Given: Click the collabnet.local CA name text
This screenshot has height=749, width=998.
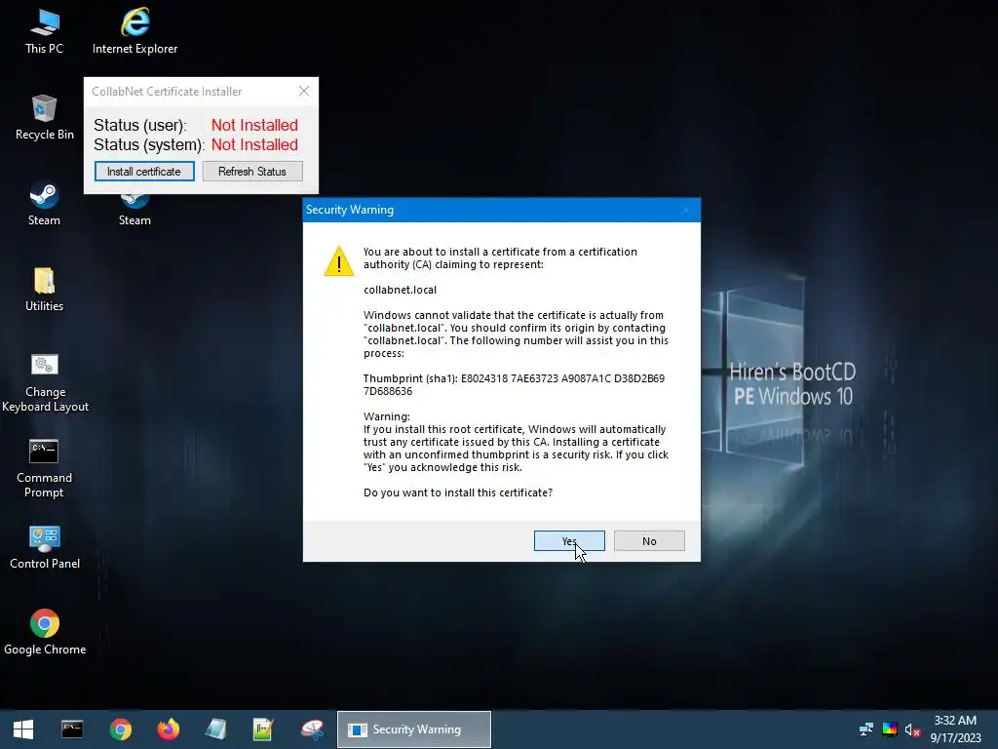Looking at the screenshot, I should click(x=400, y=290).
